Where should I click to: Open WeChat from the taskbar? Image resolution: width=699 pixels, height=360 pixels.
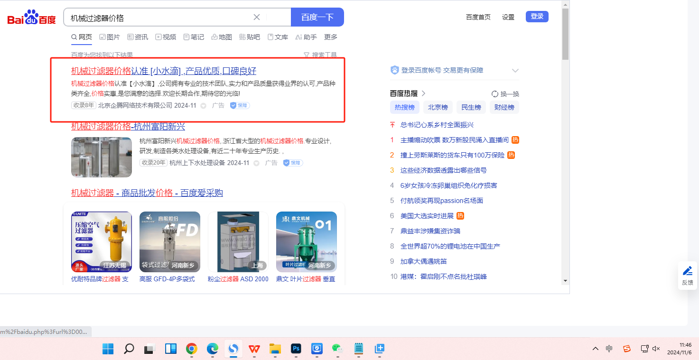337,349
